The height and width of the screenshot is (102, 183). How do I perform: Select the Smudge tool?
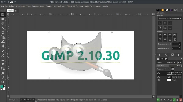[x=3, y=64]
